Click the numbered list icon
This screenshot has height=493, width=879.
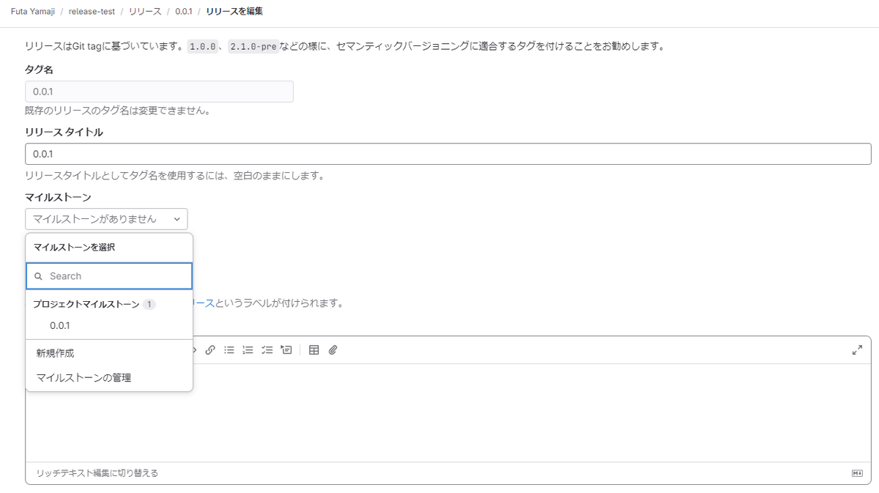pos(249,350)
